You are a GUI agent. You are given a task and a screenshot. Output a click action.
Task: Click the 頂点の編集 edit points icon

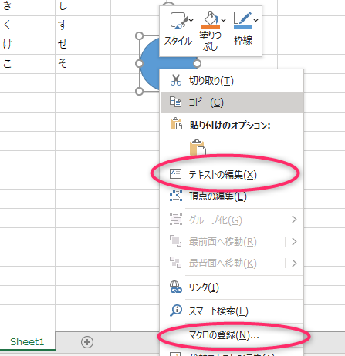[176, 196]
